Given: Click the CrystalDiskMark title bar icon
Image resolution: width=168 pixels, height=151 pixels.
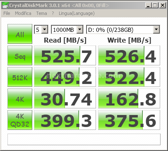Looking at the screenshot, I should 5,5.
